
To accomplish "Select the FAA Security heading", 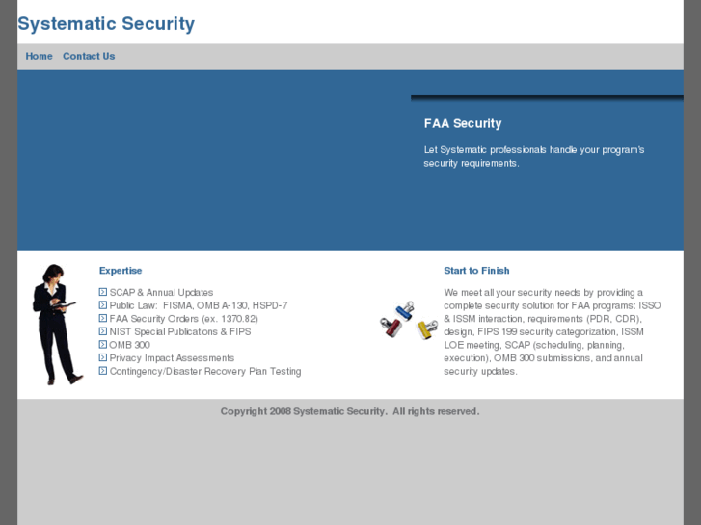I will tap(463, 123).
